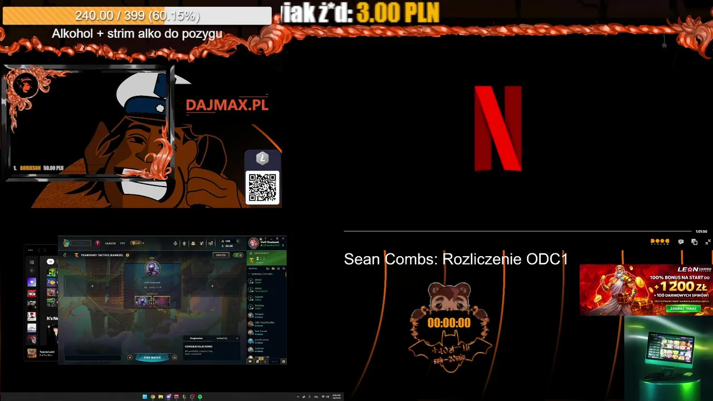
Task: Click Spotify library icon in sidebar
Action: point(32,262)
